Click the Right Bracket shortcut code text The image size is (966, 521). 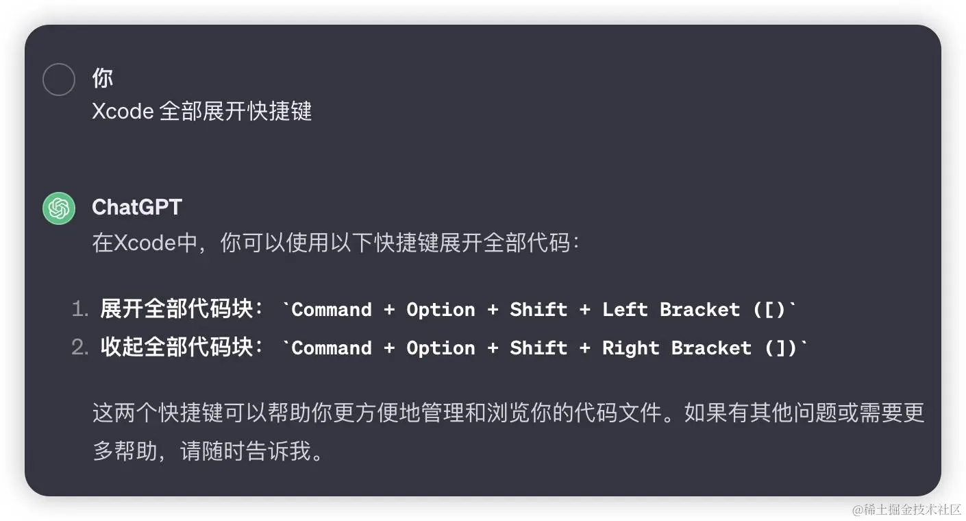point(545,348)
